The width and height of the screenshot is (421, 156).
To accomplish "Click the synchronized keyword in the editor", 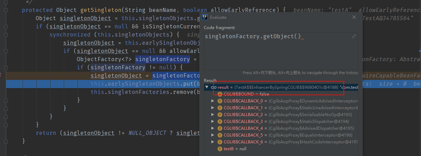I will [x=70, y=34].
